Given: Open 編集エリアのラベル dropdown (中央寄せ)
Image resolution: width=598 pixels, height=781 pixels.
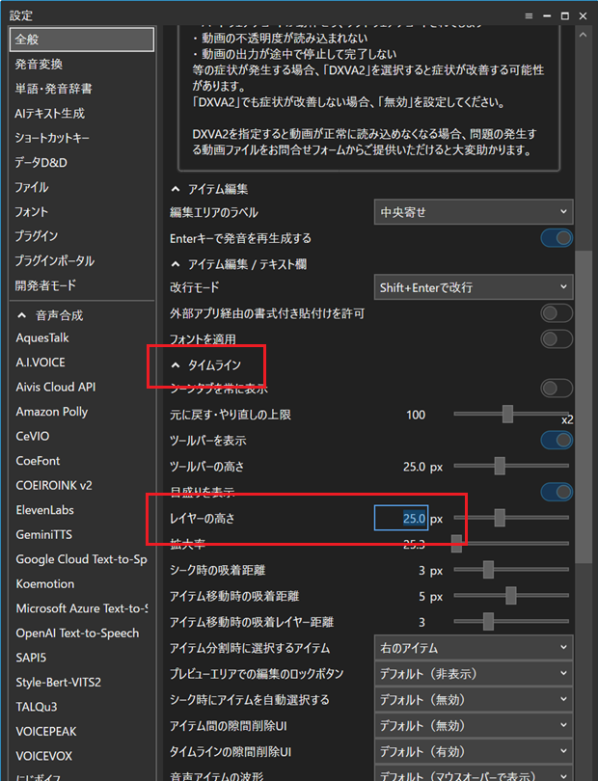Looking at the screenshot, I should point(473,212).
